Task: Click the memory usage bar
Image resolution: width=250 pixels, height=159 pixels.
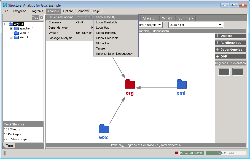Action: click(x=226, y=153)
